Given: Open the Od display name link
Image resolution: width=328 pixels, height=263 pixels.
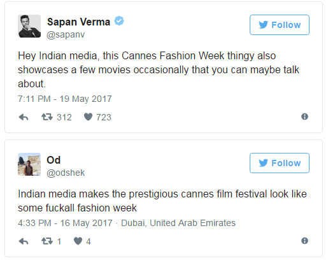Looking at the screenshot, I should pos(53,160).
